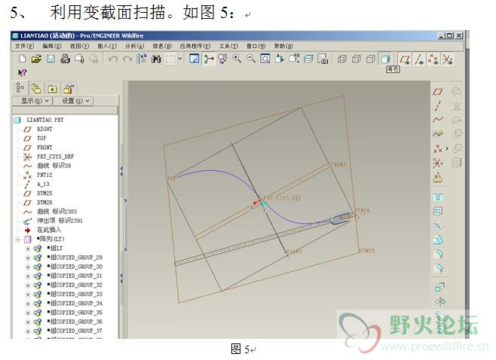496x360 pixels.
Task: Open the Find tool binoculars icon
Action: coord(156,59)
